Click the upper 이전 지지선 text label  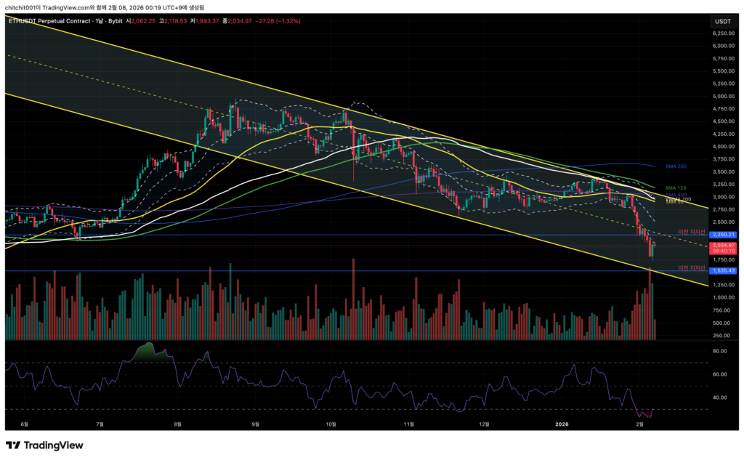click(691, 231)
